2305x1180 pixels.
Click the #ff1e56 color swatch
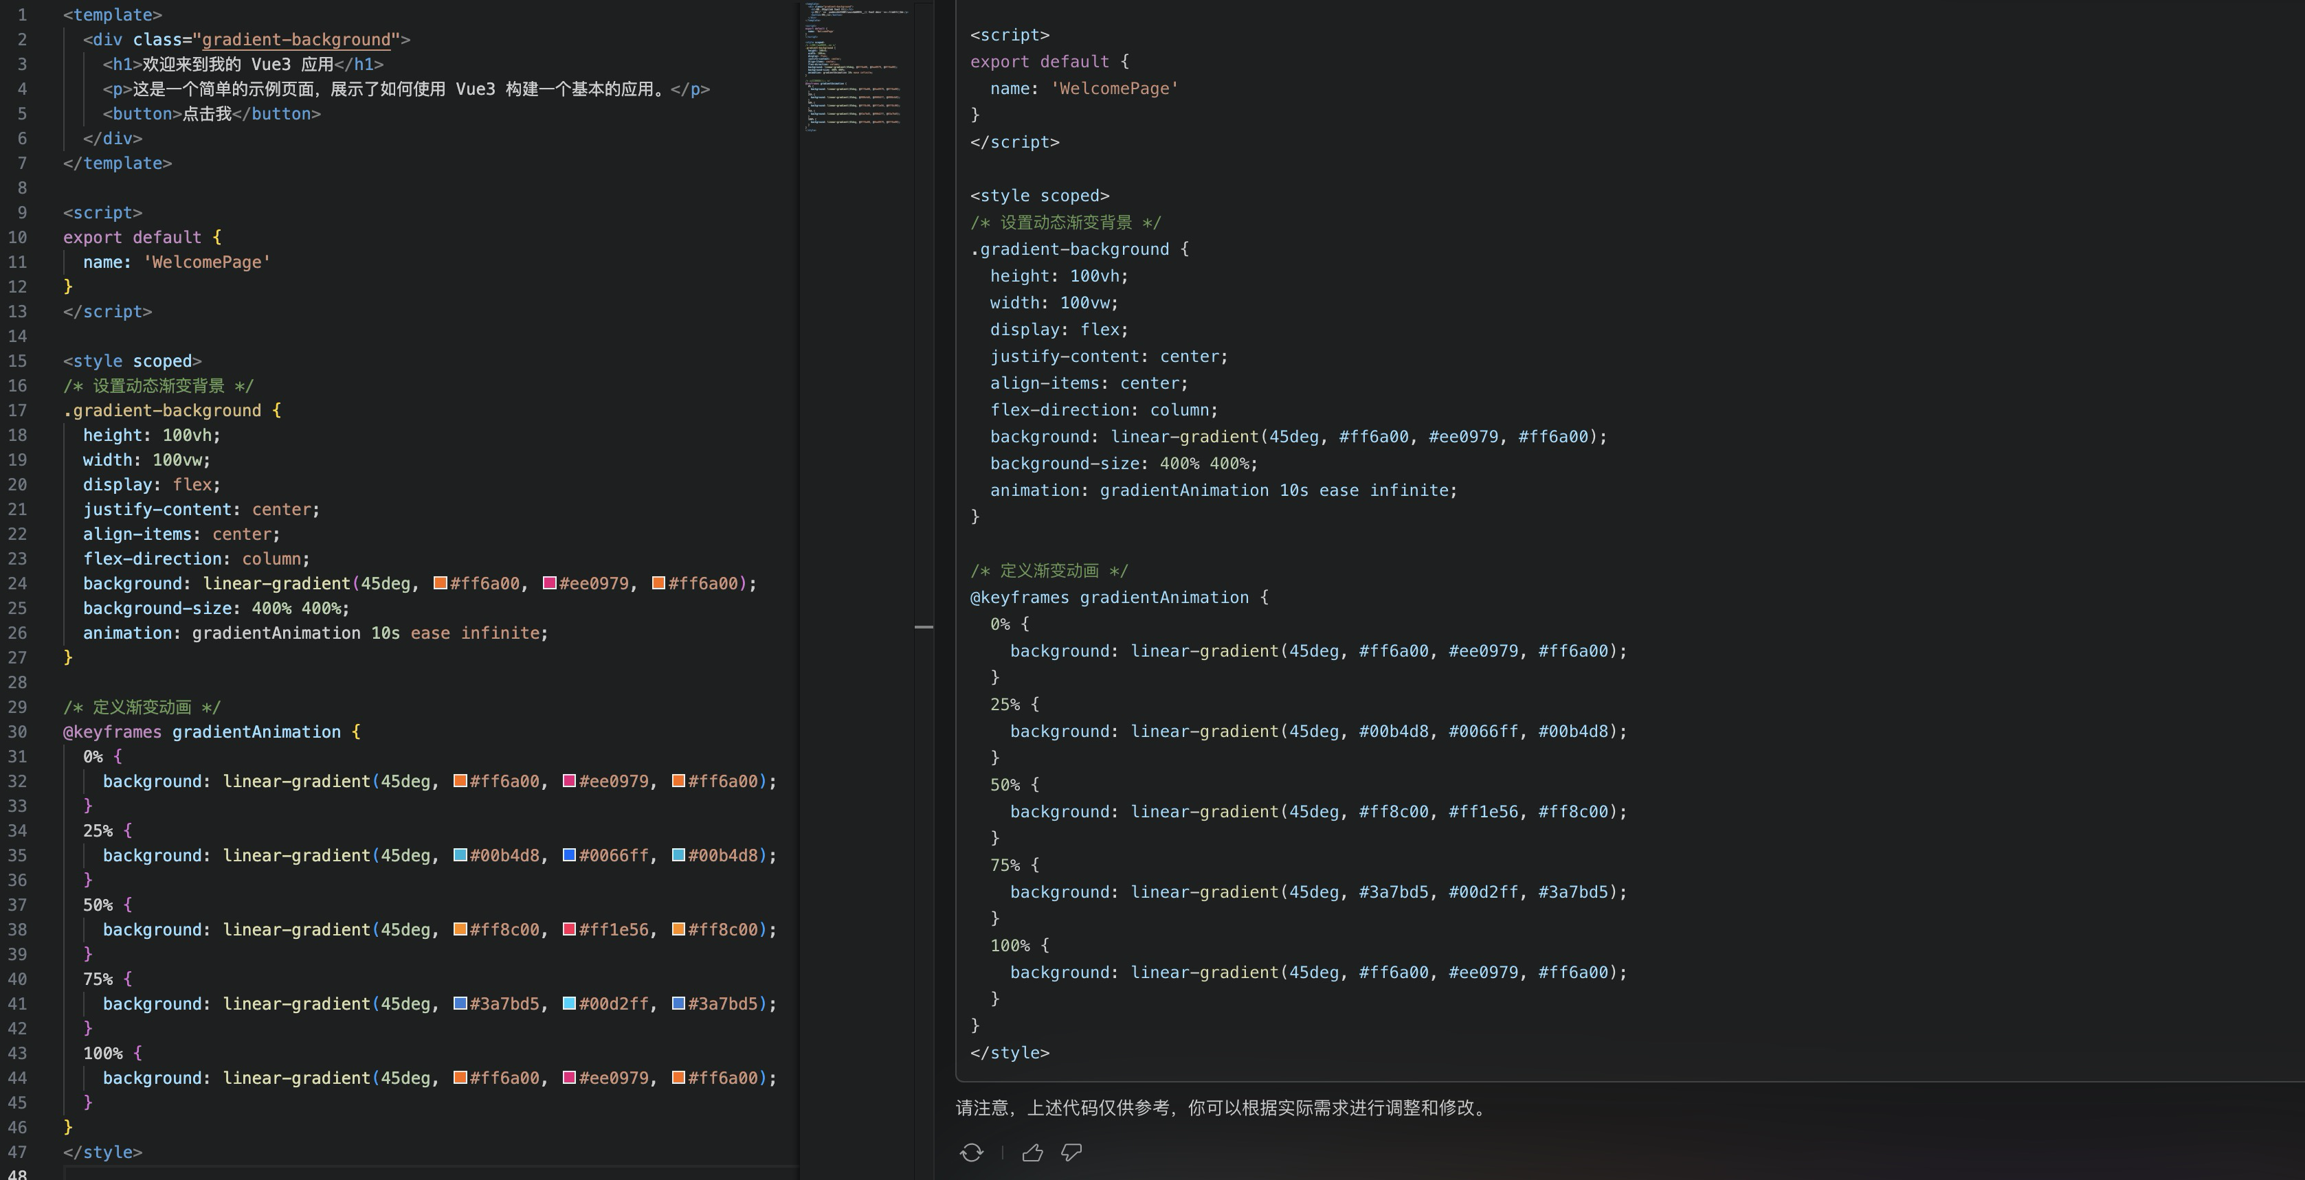point(569,929)
